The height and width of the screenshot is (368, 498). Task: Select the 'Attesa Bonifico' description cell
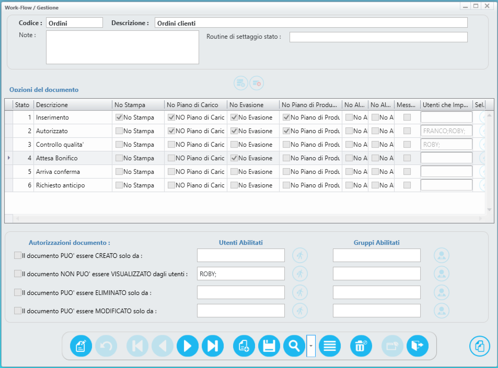pyautogui.click(x=73, y=158)
